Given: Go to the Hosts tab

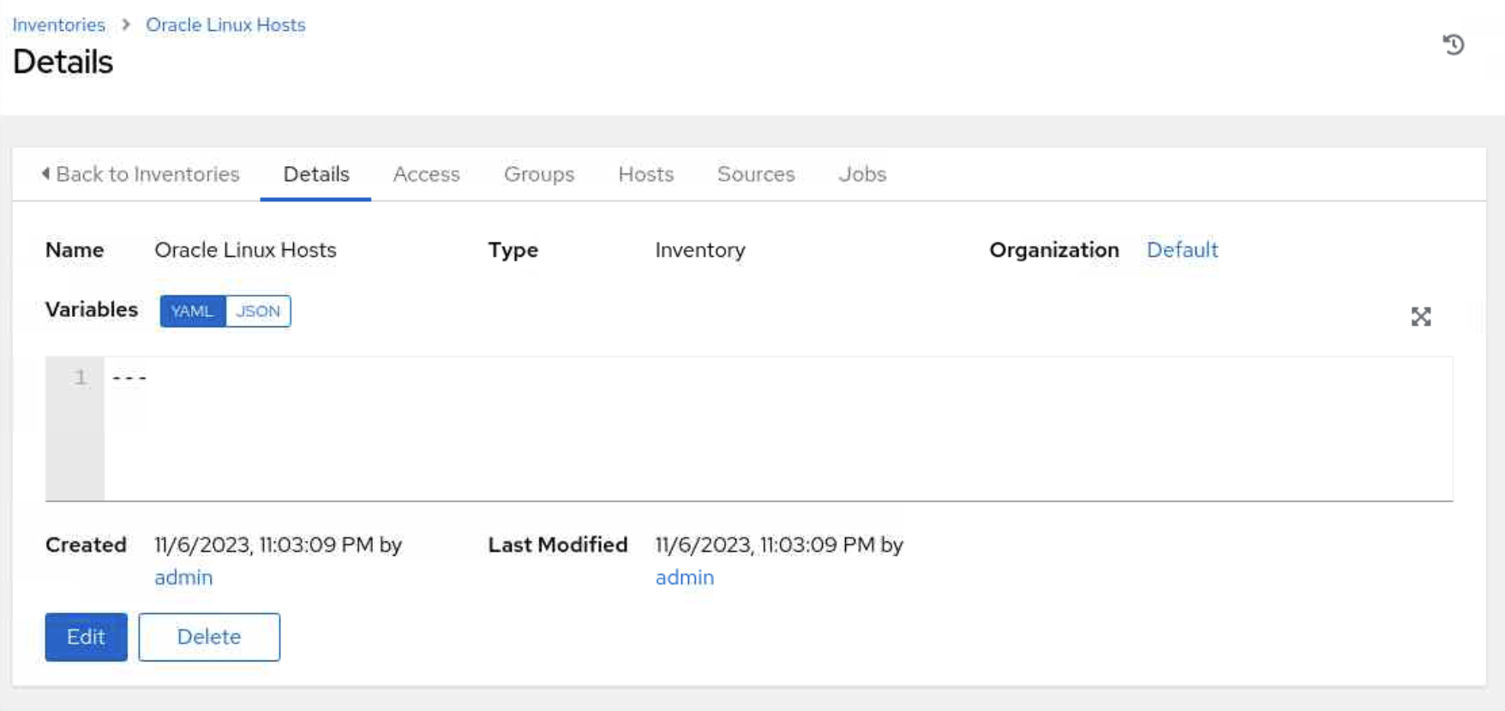Looking at the screenshot, I should 646,174.
